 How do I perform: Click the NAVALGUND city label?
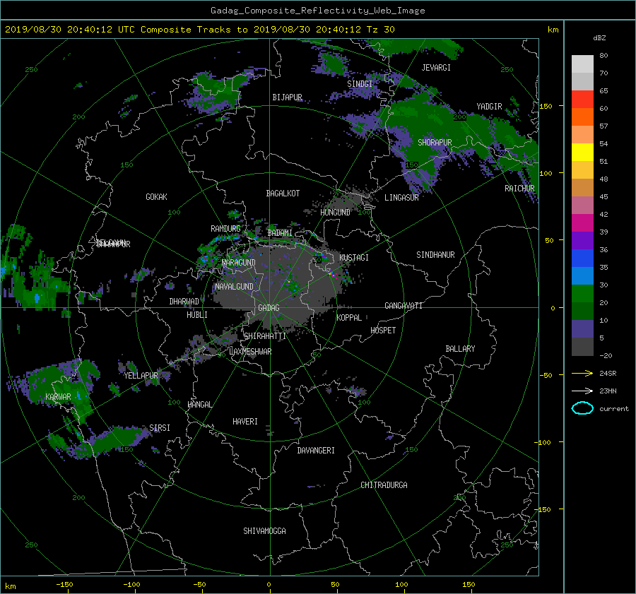click(234, 286)
